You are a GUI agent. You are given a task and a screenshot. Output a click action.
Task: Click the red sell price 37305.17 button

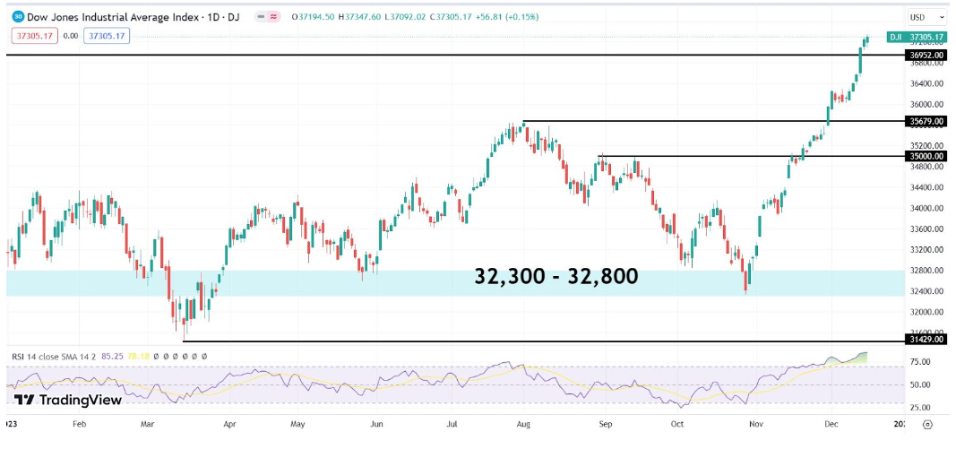[x=35, y=36]
